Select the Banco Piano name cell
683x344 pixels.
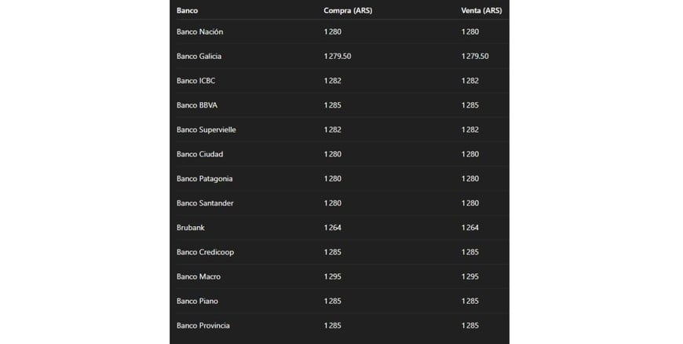point(198,301)
